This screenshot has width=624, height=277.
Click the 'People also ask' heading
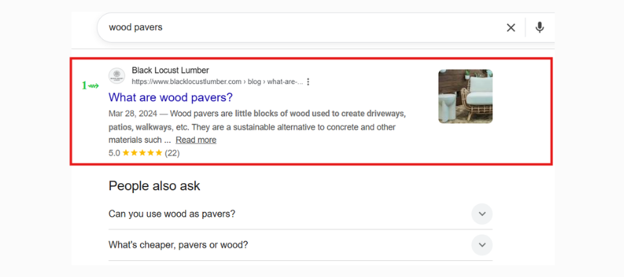coord(154,186)
